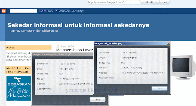The width and height of the screenshot is (196, 106).
Task: Click Close button in crt_monitor.png dialog
Action: 159,89
